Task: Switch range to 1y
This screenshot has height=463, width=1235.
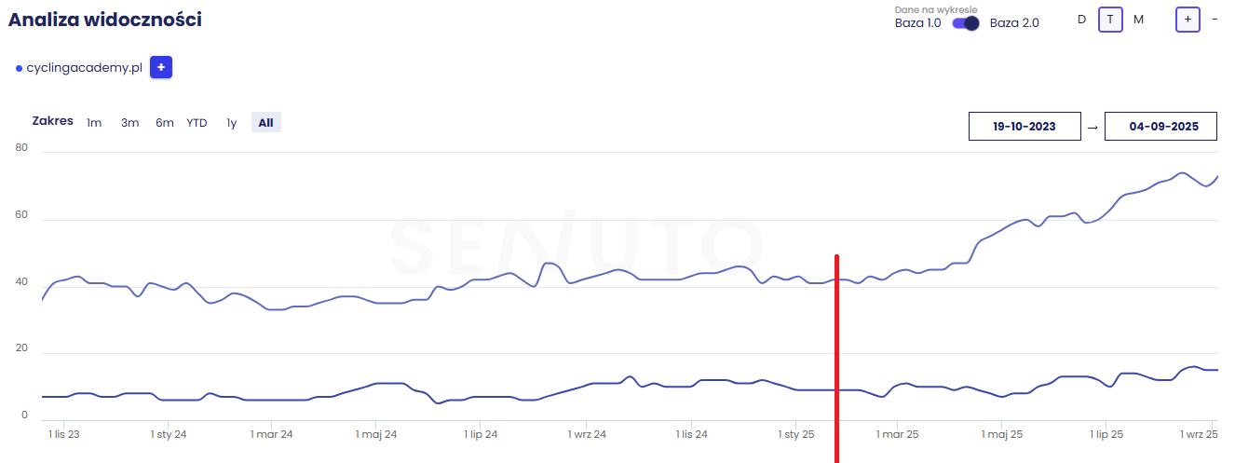Action: 231,122
